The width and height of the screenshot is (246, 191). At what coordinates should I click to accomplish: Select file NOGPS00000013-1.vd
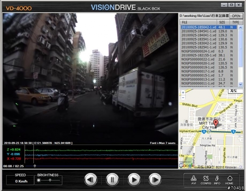(209, 79)
